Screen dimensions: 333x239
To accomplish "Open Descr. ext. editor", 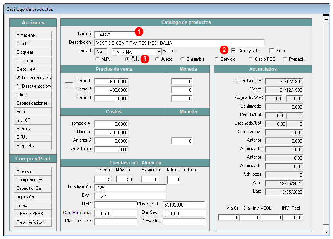I will (33, 69).
